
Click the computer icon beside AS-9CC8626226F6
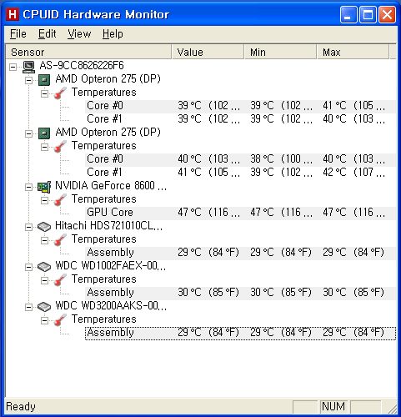(x=28, y=67)
